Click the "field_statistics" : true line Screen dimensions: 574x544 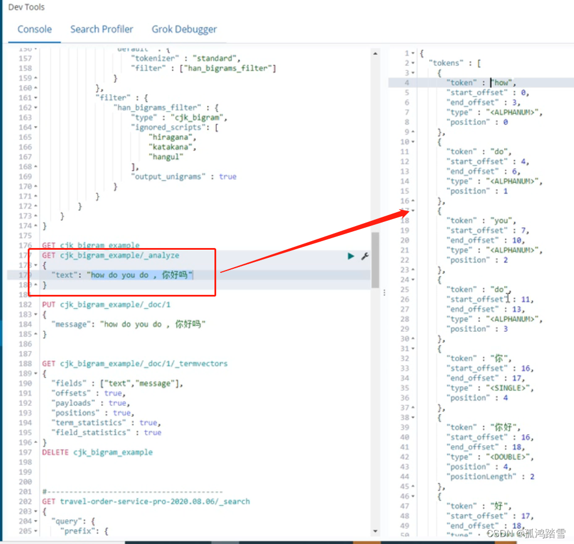pyautogui.click(x=106, y=432)
